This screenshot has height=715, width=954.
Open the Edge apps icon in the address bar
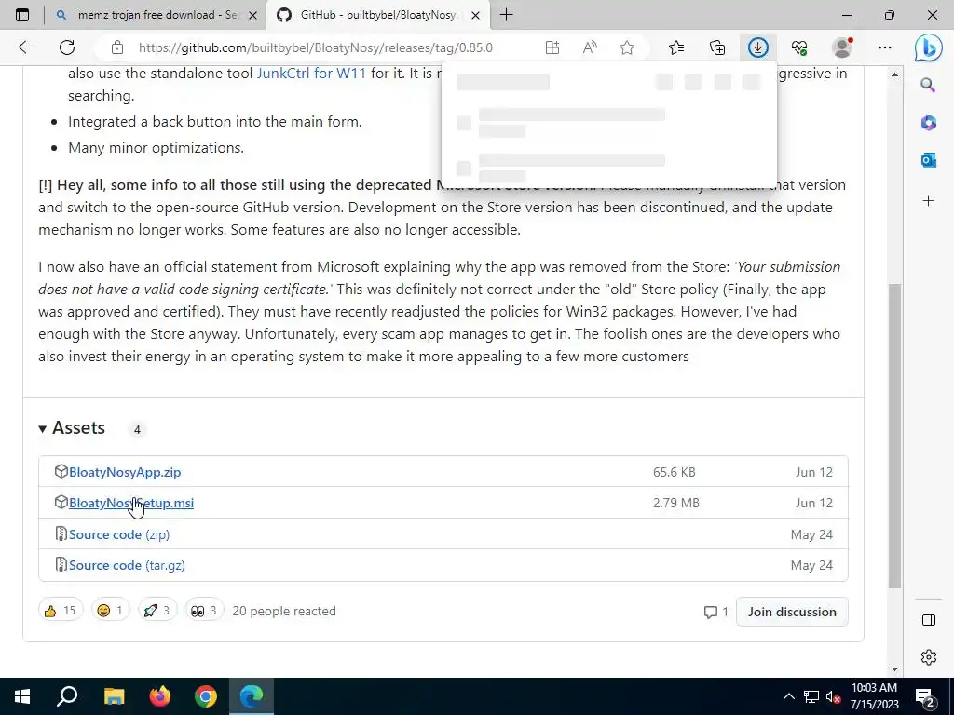(x=552, y=47)
